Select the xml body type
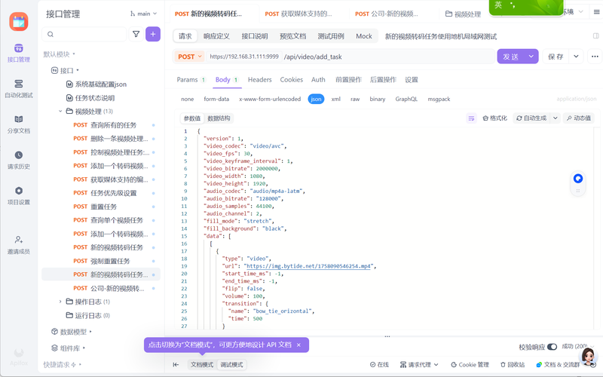The width and height of the screenshot is (603, 377). pyautogui.click(x=335, y=99)
